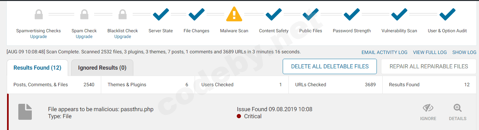Click the Server State checkmark icon

coord(161,14)
